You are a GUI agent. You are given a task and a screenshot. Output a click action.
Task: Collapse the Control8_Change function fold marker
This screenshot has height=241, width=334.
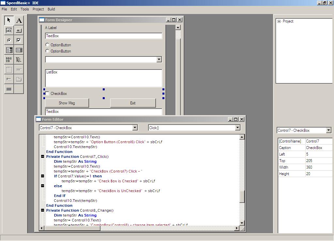tap(43, 210)
